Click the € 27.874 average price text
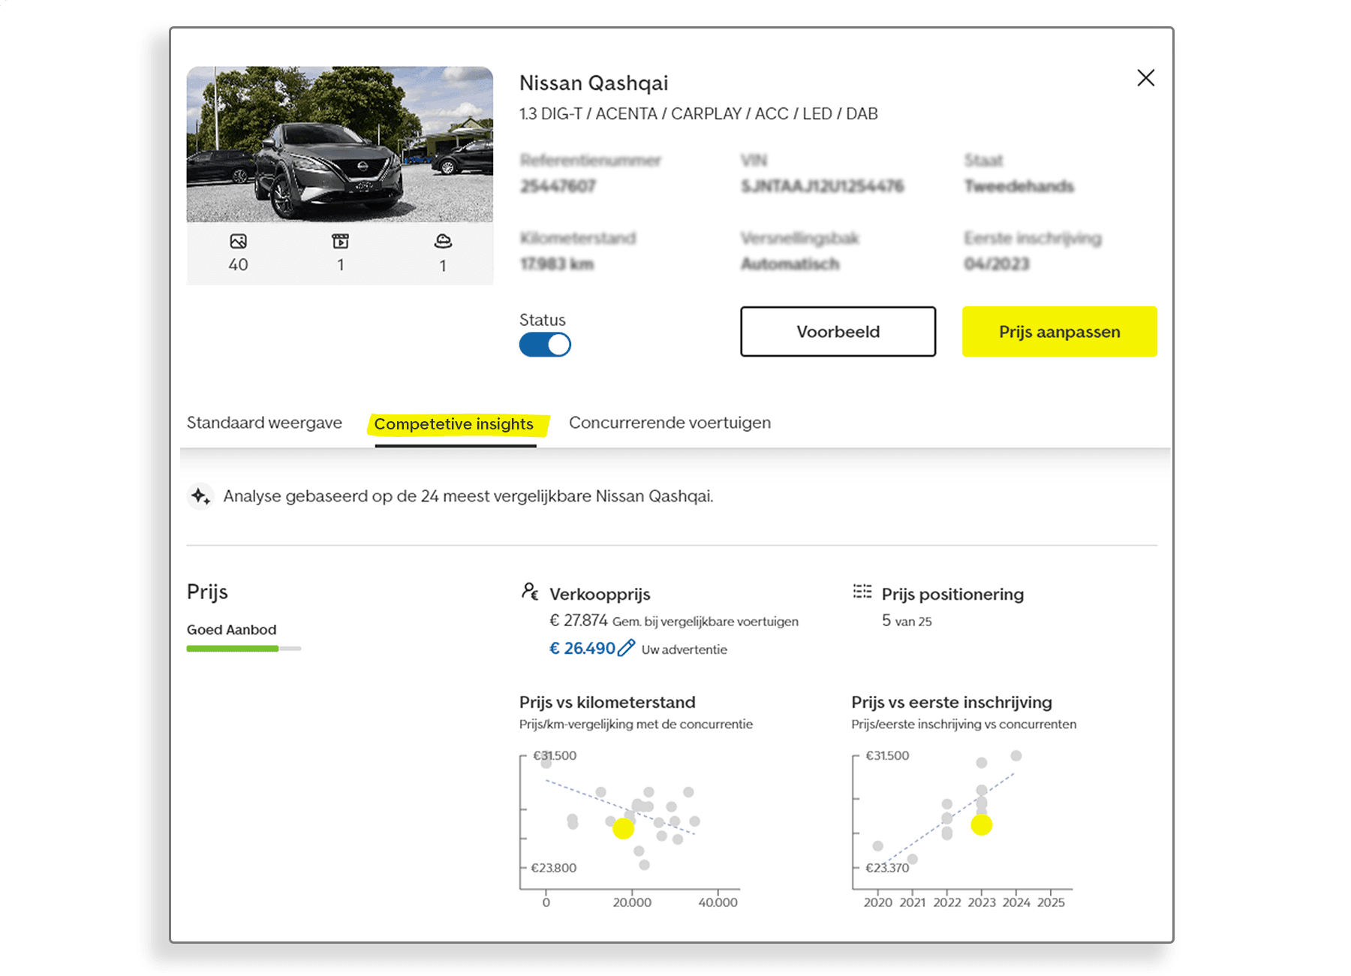The width and height of the screenshot is (1351, 976). 579,621
